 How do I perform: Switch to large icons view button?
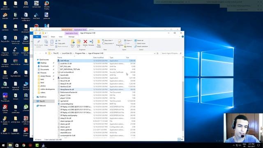[182, 139]
